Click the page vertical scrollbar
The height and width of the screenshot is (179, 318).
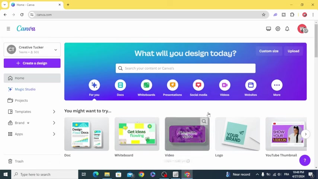click(316, 41)
